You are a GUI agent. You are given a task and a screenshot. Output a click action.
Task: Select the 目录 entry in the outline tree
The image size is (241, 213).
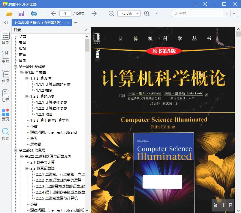(23, 60)
